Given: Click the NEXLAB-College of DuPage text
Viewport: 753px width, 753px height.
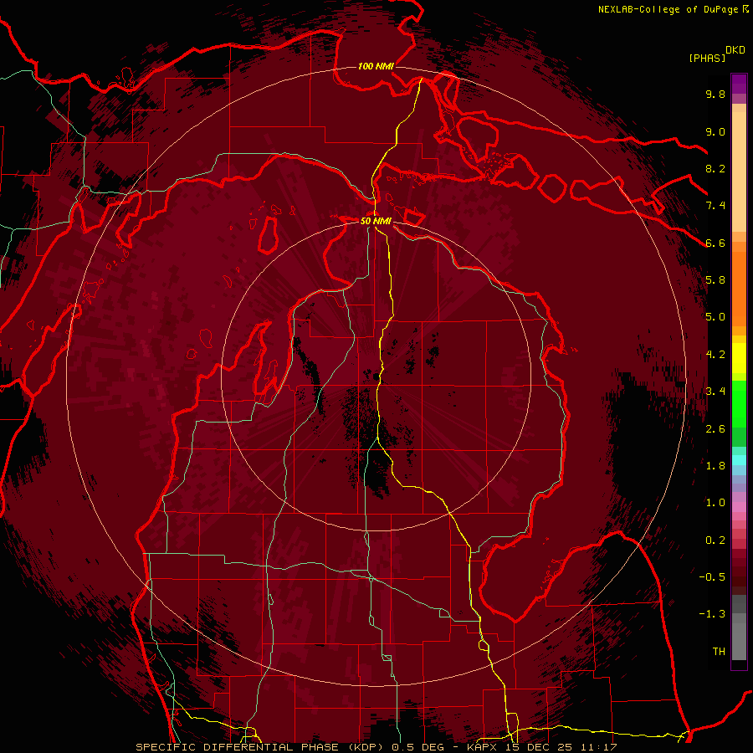Looking at the screenshot, I should (669, 9).
